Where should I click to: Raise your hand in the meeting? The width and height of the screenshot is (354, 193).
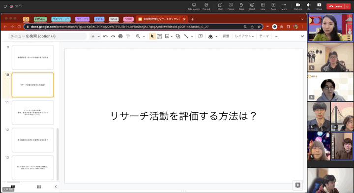241,6
